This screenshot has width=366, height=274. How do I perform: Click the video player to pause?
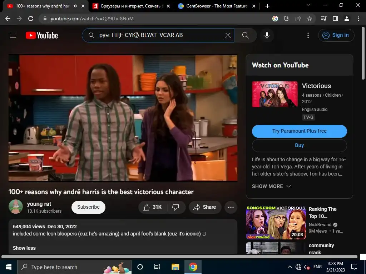click(123, 118)
